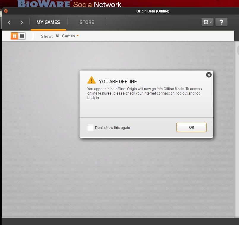The height and width of the screenshot is (225, 239).
Task: Click the Don't show this again label
Action: pyautogui.click(x=113, y=128)
